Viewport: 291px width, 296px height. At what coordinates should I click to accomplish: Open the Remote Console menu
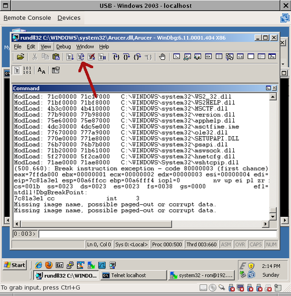point(27,18)
